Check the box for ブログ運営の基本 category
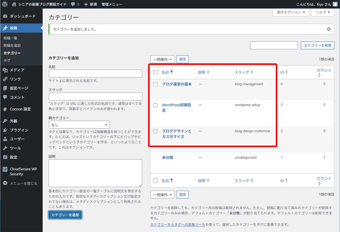Image resolution: width=340 pixels, height=232 pixels. (155, 84)
